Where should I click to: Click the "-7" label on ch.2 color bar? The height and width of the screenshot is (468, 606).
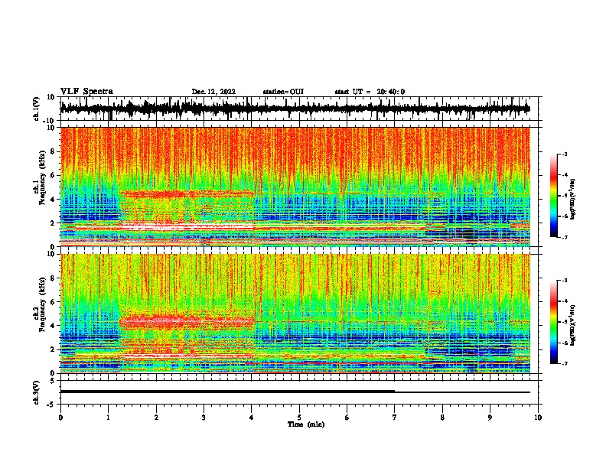[x=564, y=364]
